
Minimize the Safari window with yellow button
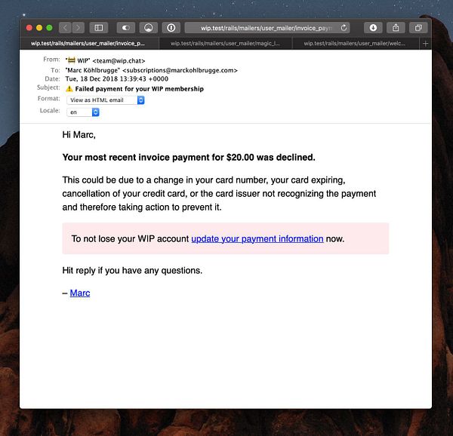point(39,28)
